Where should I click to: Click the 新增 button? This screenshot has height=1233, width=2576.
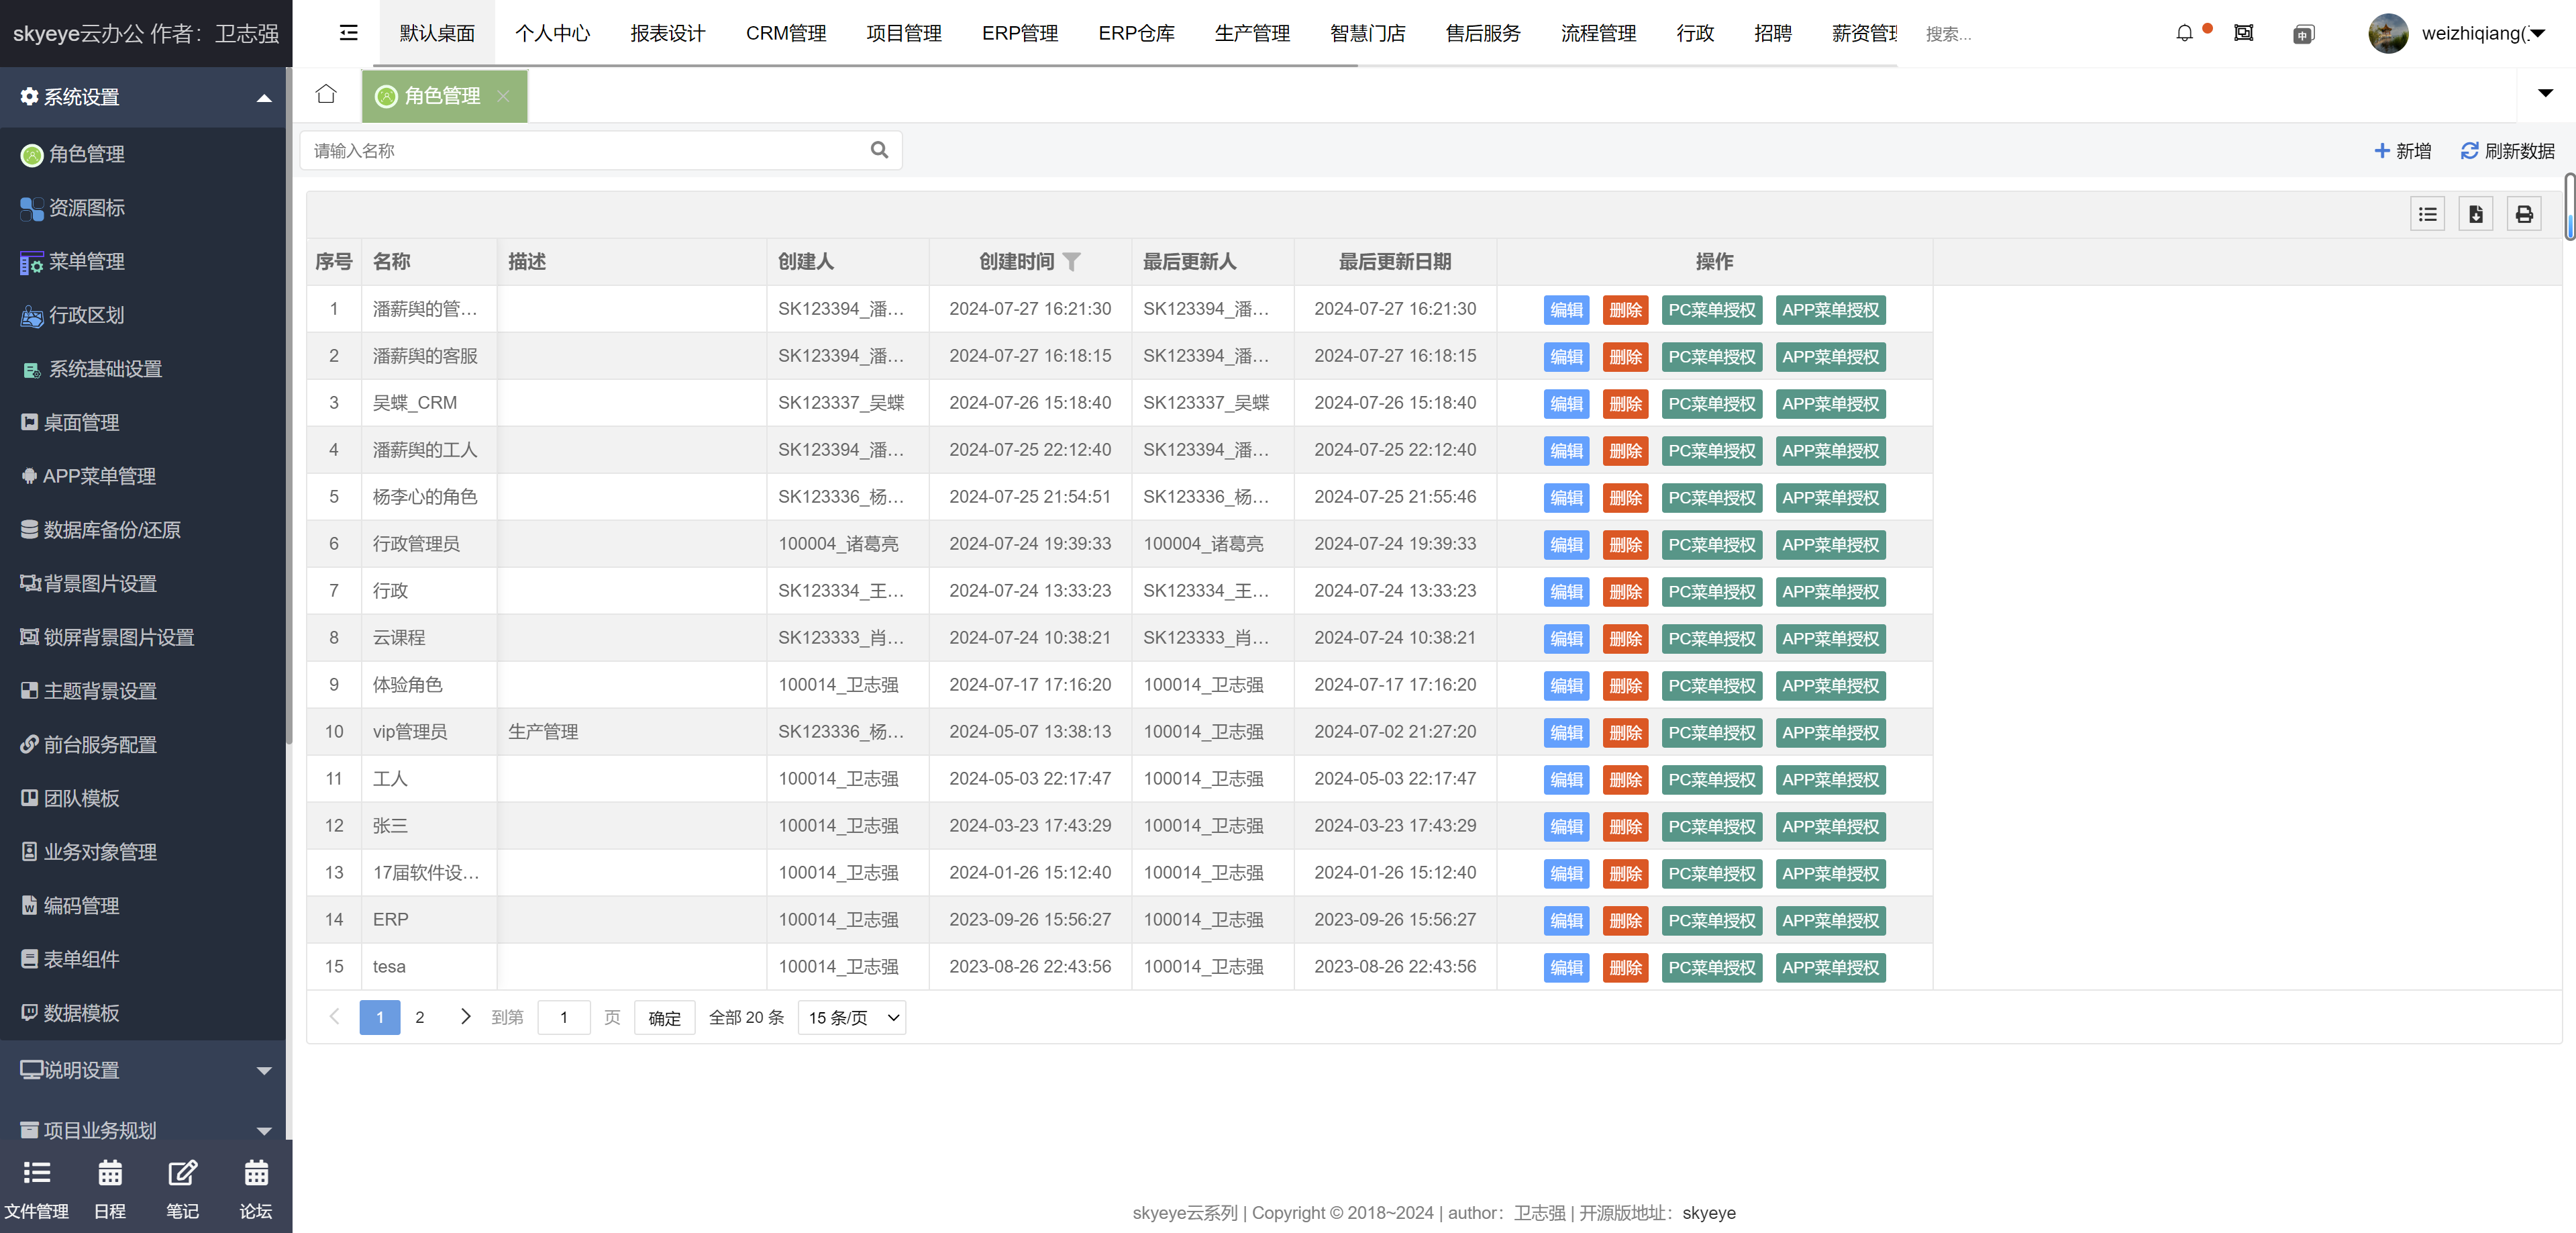[2402, 151]
